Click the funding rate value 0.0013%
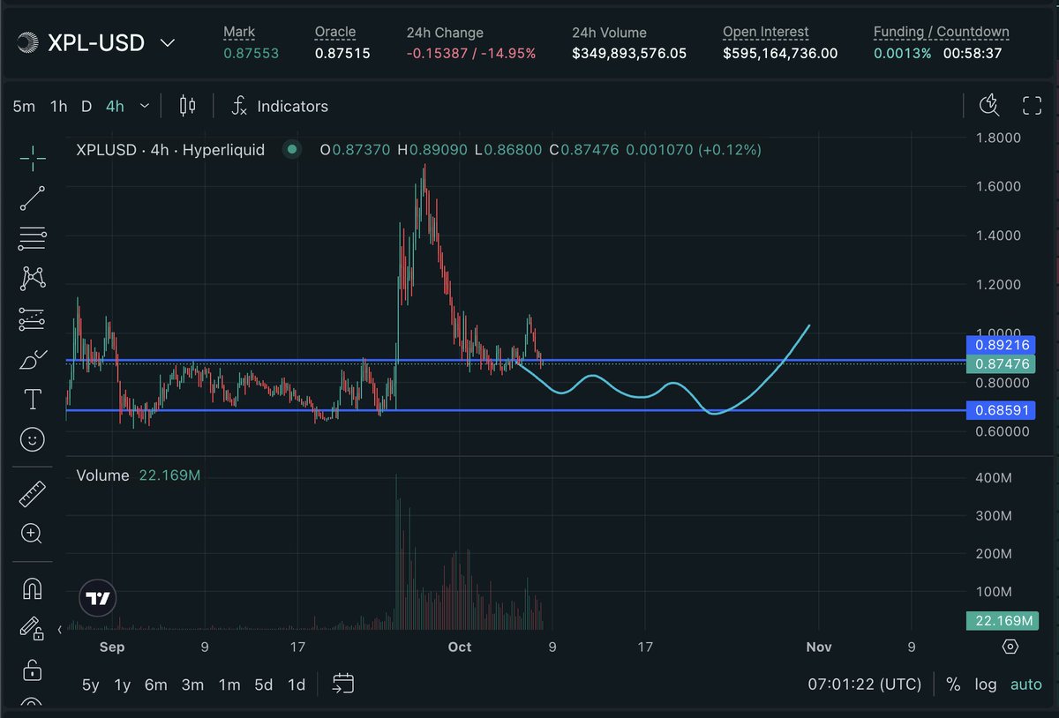The height and width of the screenshot is (718, 1059). click(902, 53)
